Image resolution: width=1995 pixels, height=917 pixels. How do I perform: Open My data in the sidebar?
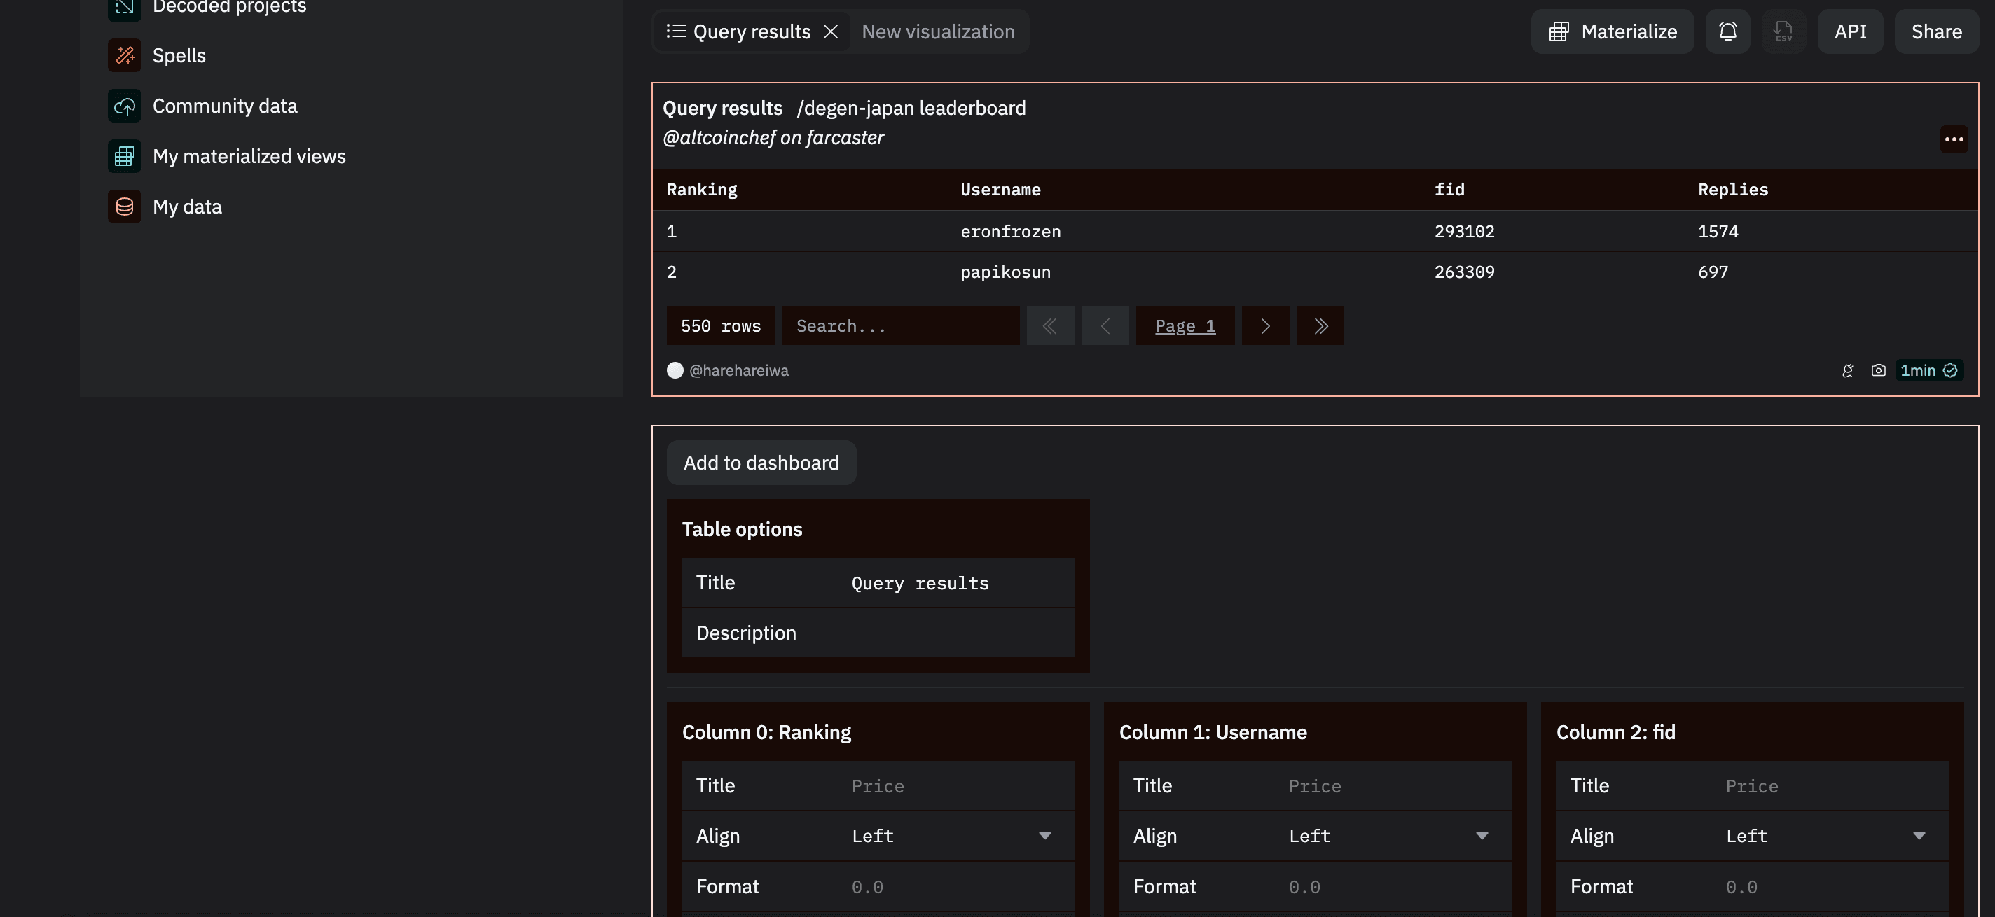[186, 206]
